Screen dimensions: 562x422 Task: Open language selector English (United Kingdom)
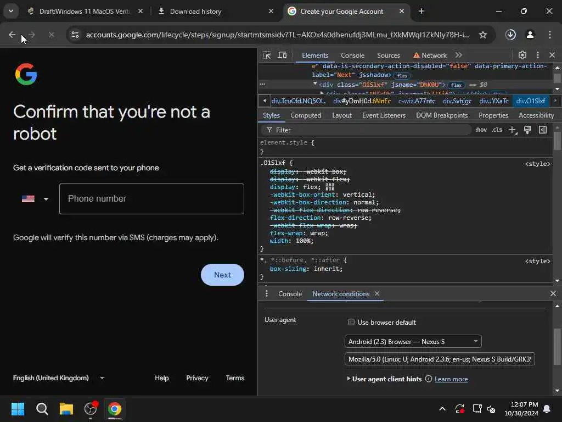(x=58, y=378)
